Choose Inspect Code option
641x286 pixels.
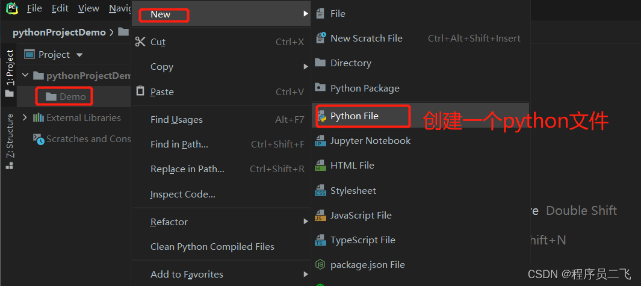(221, 194)
